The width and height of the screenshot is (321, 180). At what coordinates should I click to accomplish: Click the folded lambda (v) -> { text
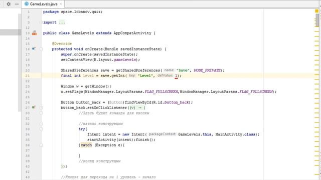point(137,107)
